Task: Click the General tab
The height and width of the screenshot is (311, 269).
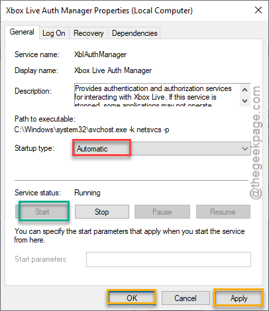Action: coord(22,32)
